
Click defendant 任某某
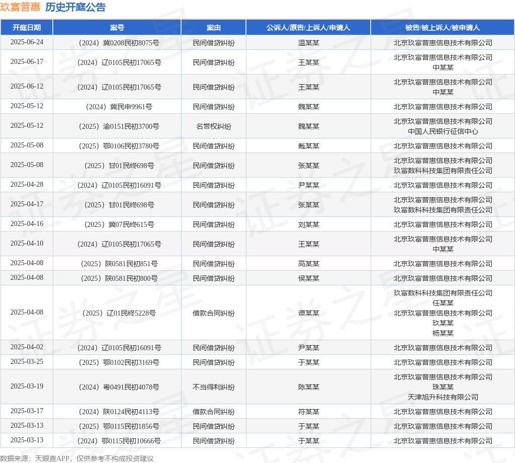pos(443,303)
